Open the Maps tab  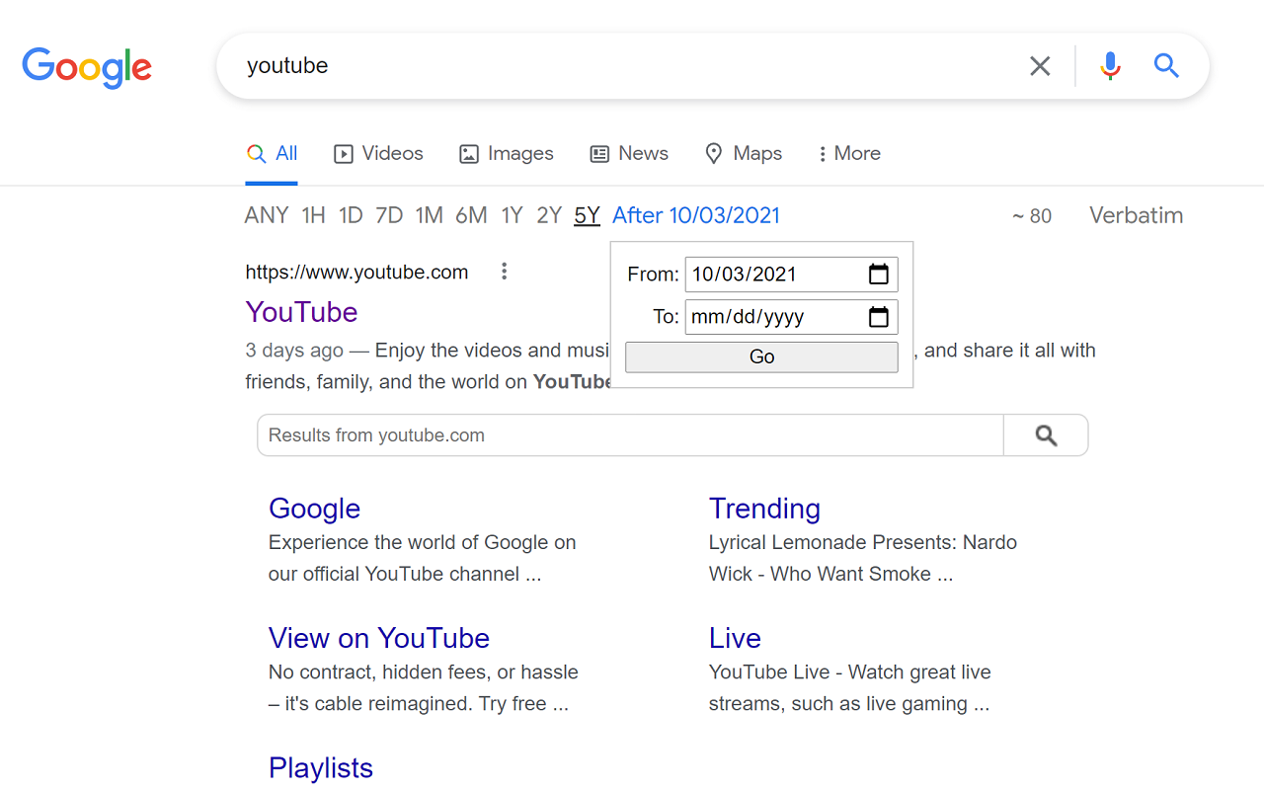(743, 154)
